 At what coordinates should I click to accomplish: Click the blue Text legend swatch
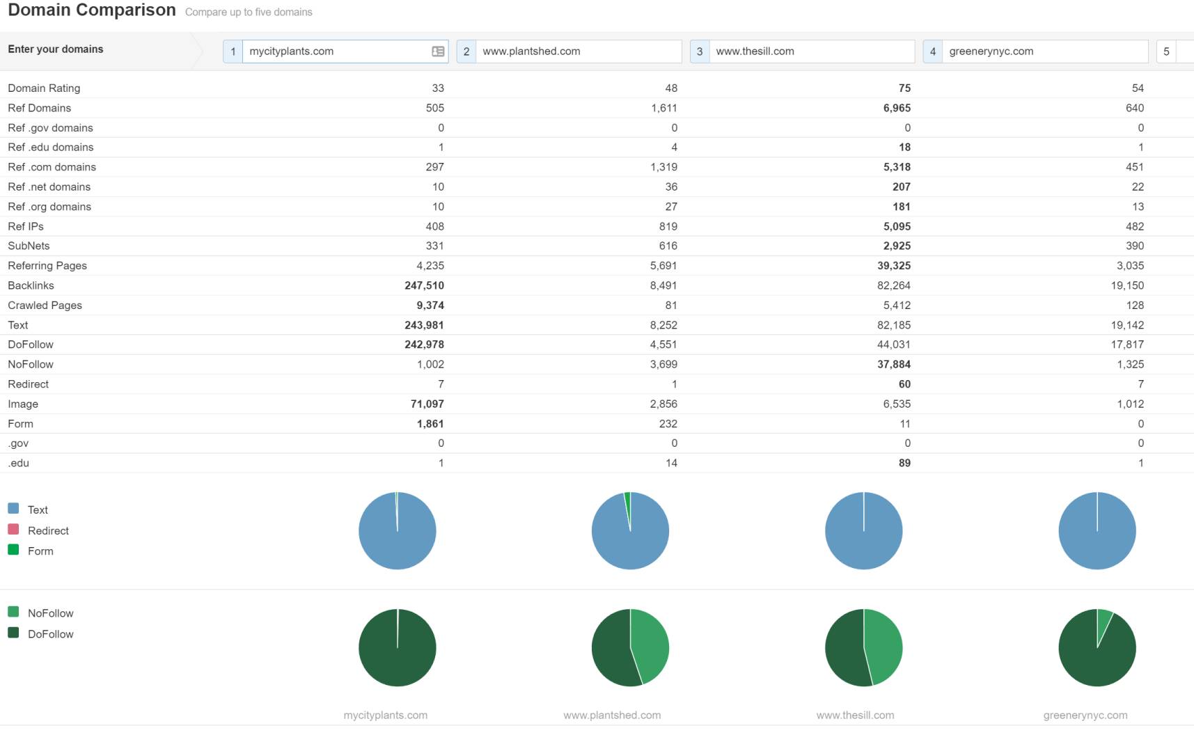[x=13, y=508]
